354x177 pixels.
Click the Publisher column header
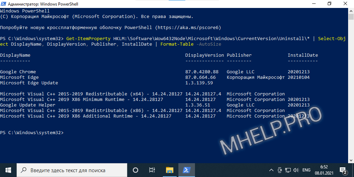coord(239,55)
